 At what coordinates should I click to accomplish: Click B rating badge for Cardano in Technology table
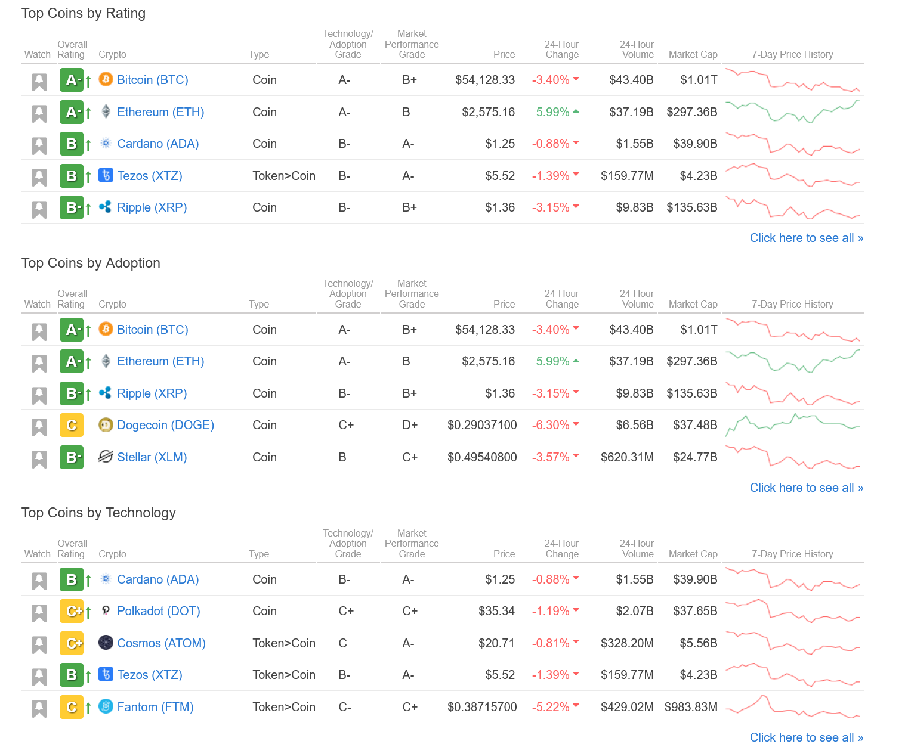pyautogui.click(x=72, y=579)
